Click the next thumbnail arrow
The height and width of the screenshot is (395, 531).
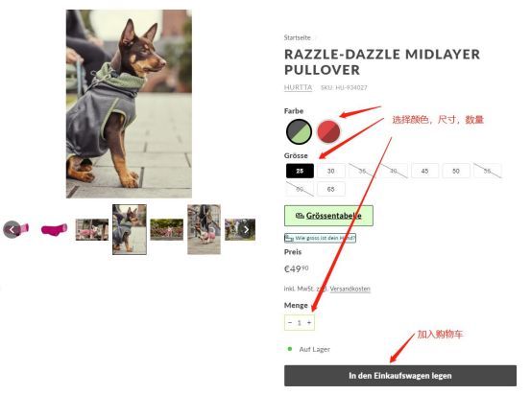(x=246, y=229)
